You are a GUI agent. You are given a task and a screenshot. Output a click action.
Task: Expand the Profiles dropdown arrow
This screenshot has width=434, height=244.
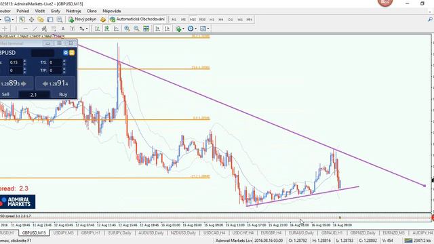(12, 20)
